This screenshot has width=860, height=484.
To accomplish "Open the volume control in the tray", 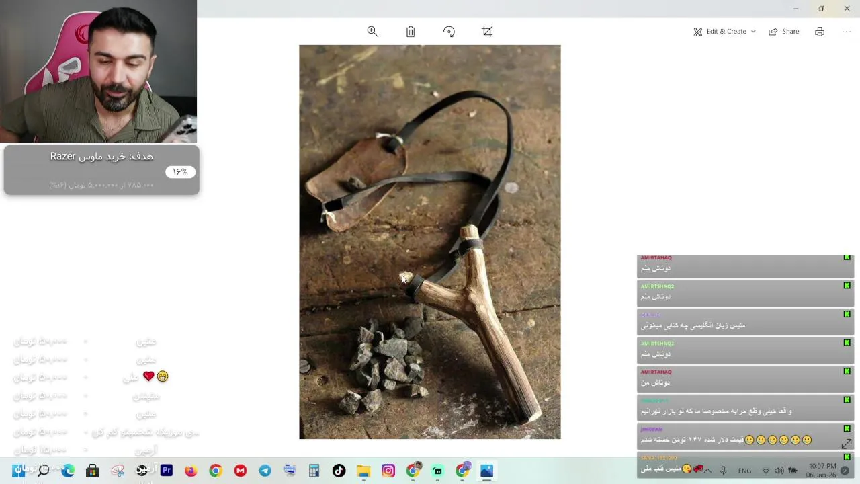I will 779,471.
